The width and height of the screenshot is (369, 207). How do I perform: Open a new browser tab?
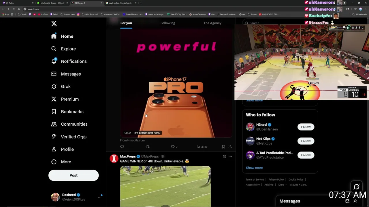pyautogui.click(x=141, y=3)
